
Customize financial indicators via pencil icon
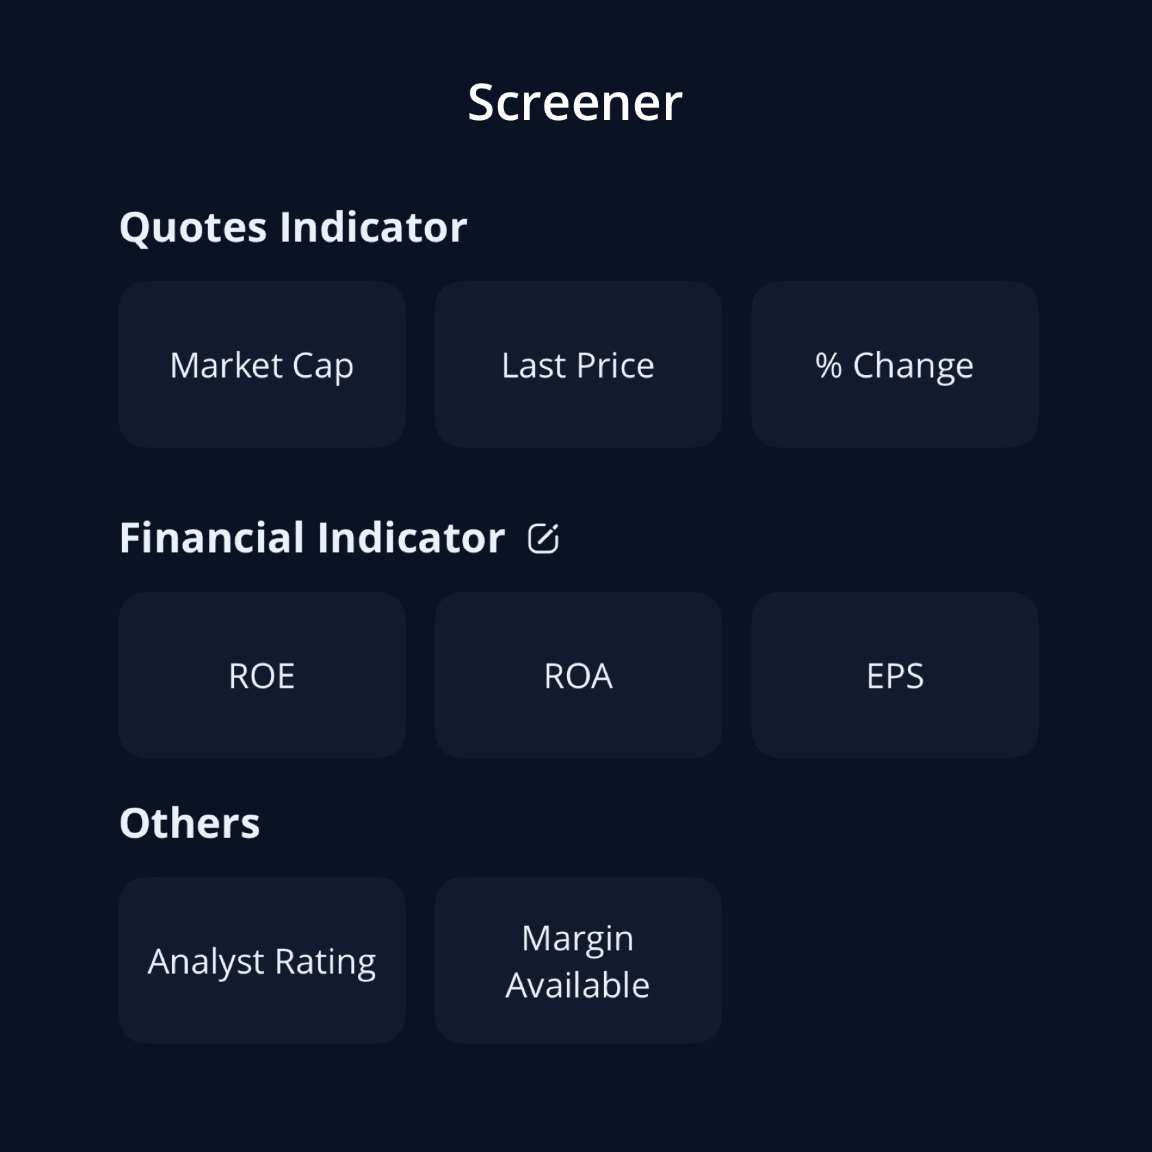tap(544, 538)
